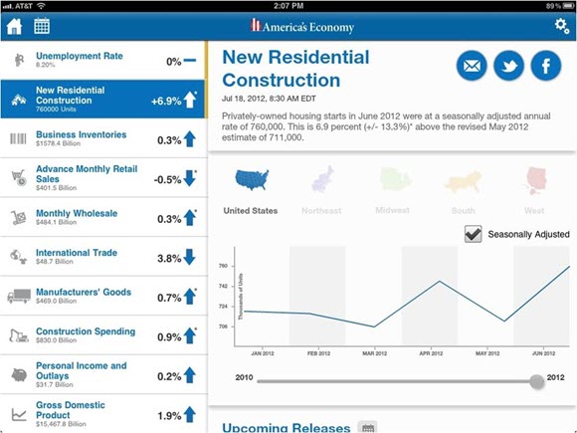Click the Retail Sales down arrow
The height and width of the screenshot is (433, 577).
(189, 178)
